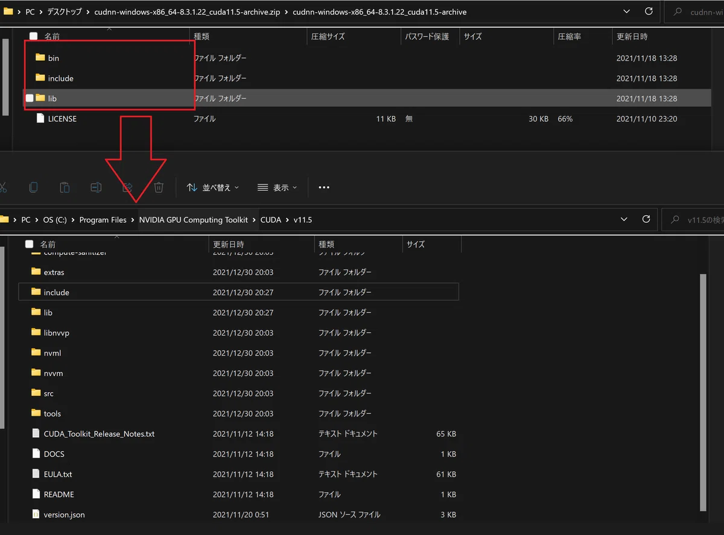Click the Rename icon in the toolbar
The height and width of the screenshot is (535, 724).
pos(96,187)
